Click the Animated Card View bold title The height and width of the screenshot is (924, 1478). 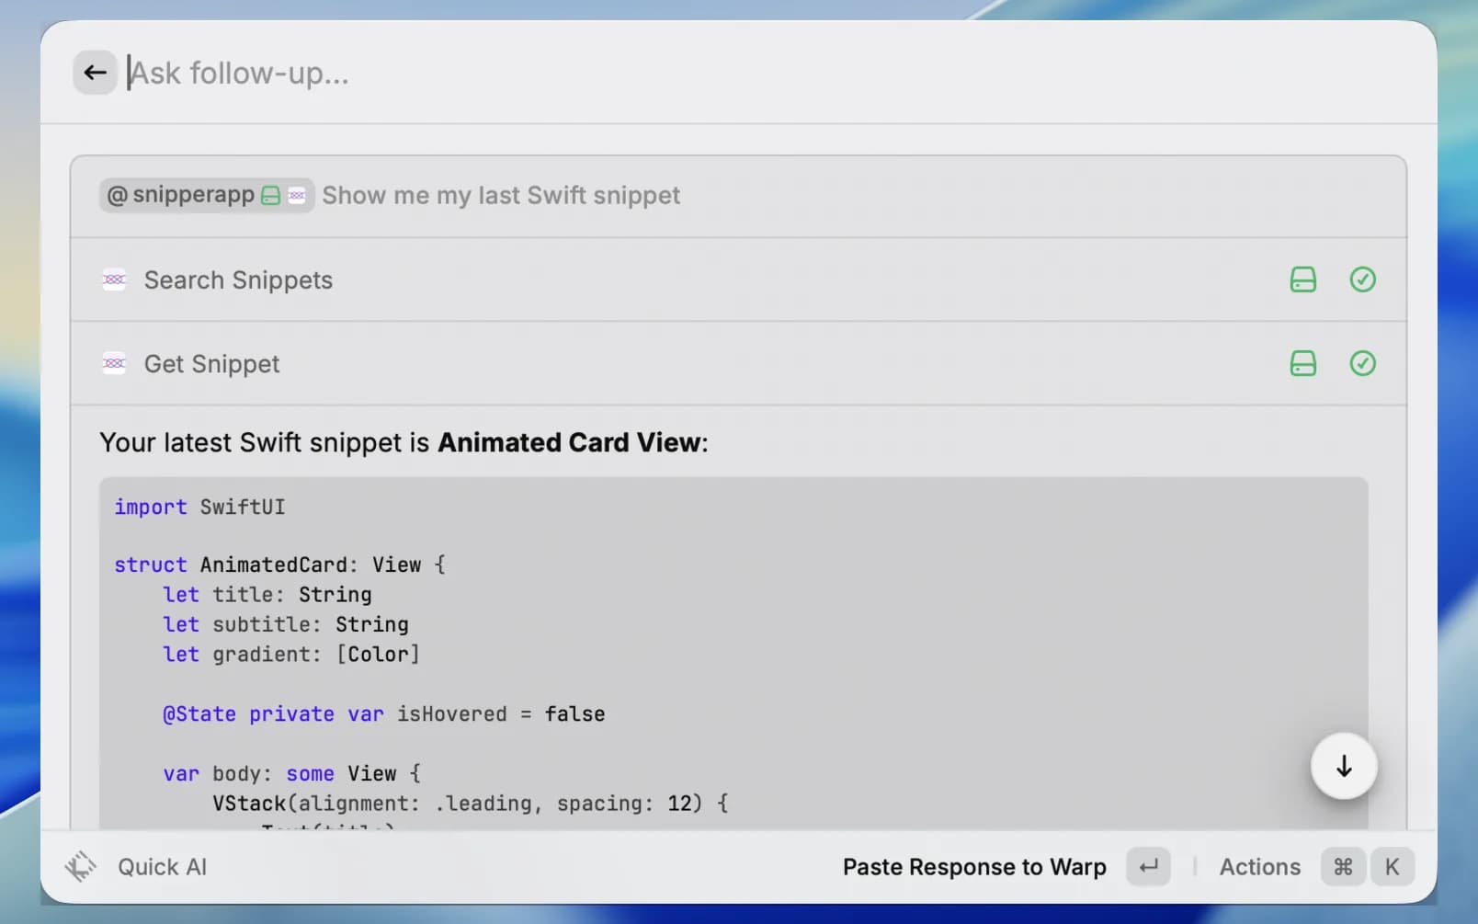point(569,442)
